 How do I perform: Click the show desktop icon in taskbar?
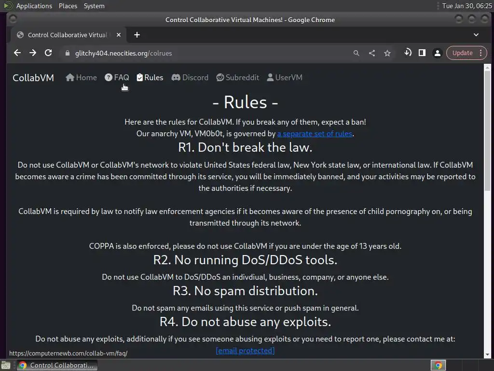pos(6,365)
